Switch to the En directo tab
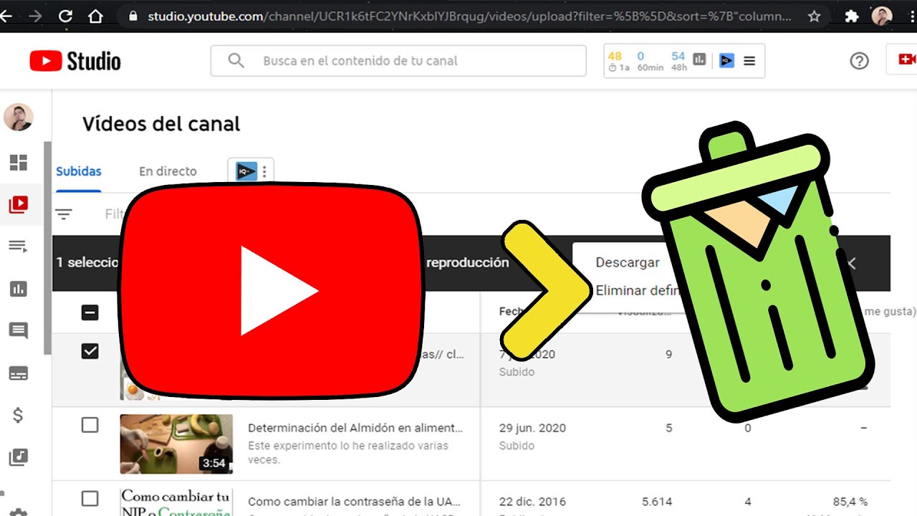The height and width of the screenshot is (516, 917). click(168, 171)
